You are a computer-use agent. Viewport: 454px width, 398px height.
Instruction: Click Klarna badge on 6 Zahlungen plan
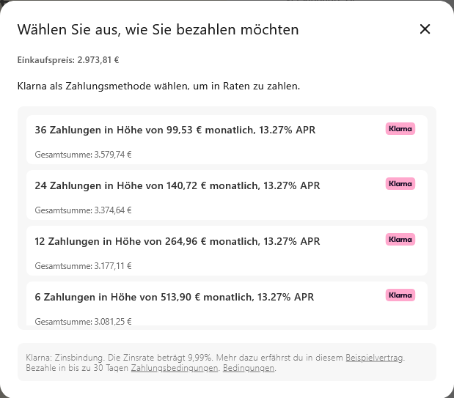(400, 295)
